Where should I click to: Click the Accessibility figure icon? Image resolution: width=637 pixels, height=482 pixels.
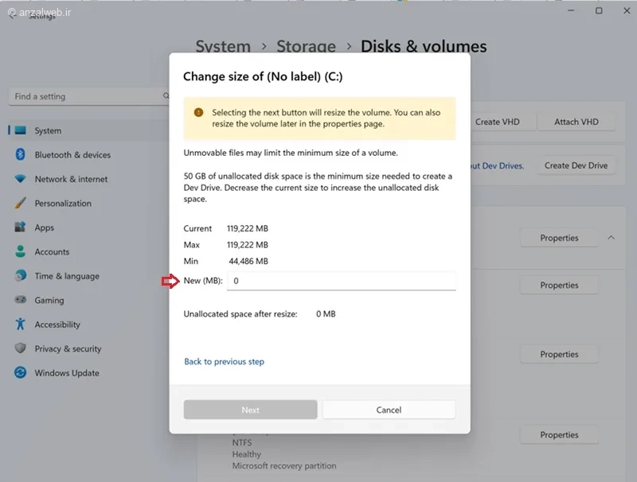(x=21, y=324)
